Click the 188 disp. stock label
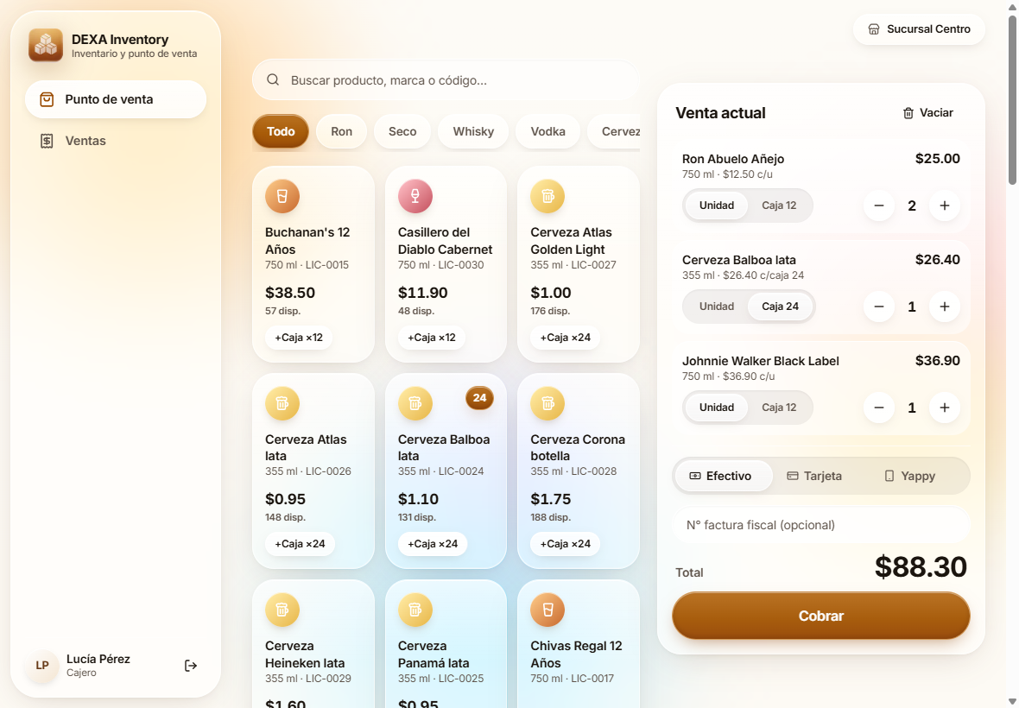This screenshot has width=1019, height=708. click(550, 518)
